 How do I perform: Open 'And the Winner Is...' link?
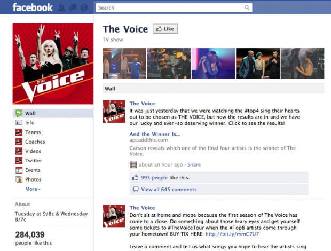click(155, 134)
